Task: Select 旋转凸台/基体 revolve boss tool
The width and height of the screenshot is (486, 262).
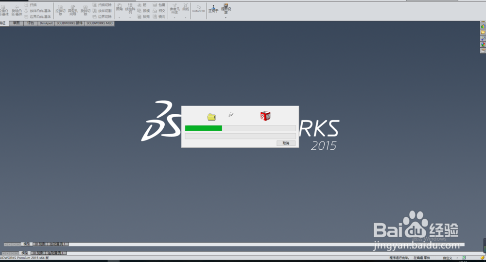Action: [17, 10]
